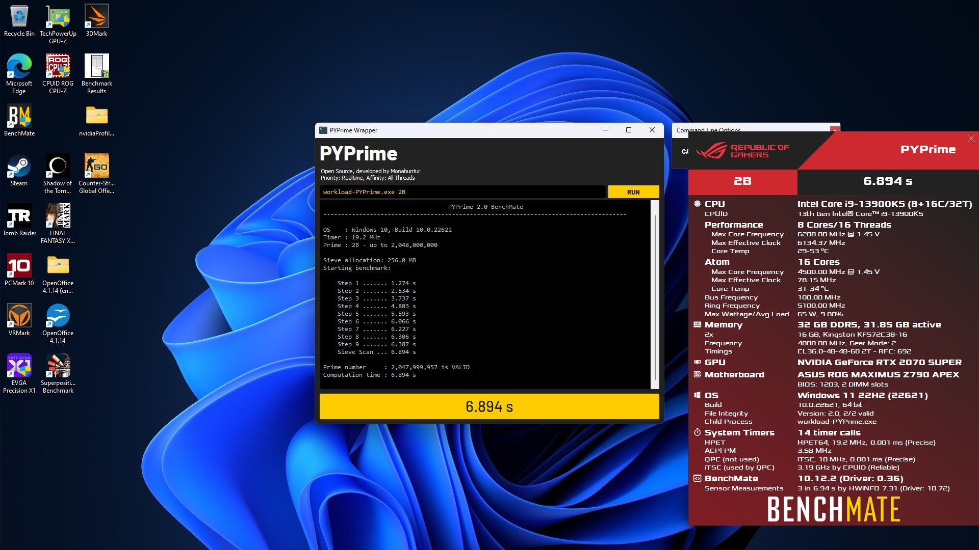Click 'ASUS ROG MAXIMUS Z790 APEX' text

point(878,374)
